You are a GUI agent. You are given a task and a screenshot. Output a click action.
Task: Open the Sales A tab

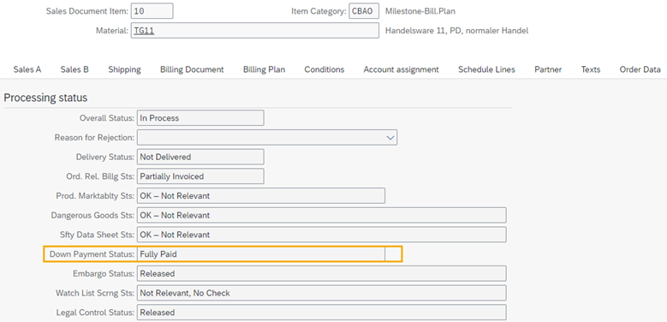(27, 69)
